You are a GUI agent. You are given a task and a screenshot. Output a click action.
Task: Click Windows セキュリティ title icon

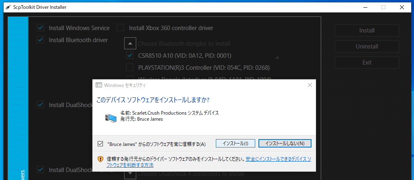click(99, 85)
